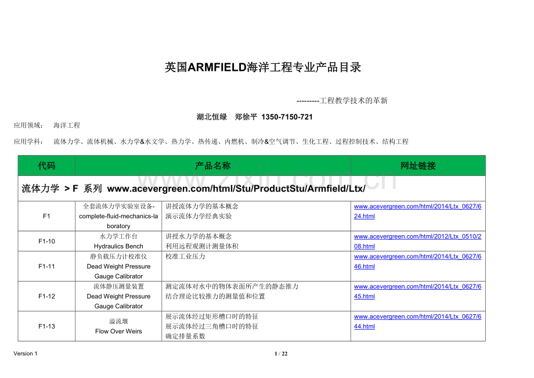
Task: Click the 应用学科 subjects list line
Action: click(211, 141)
